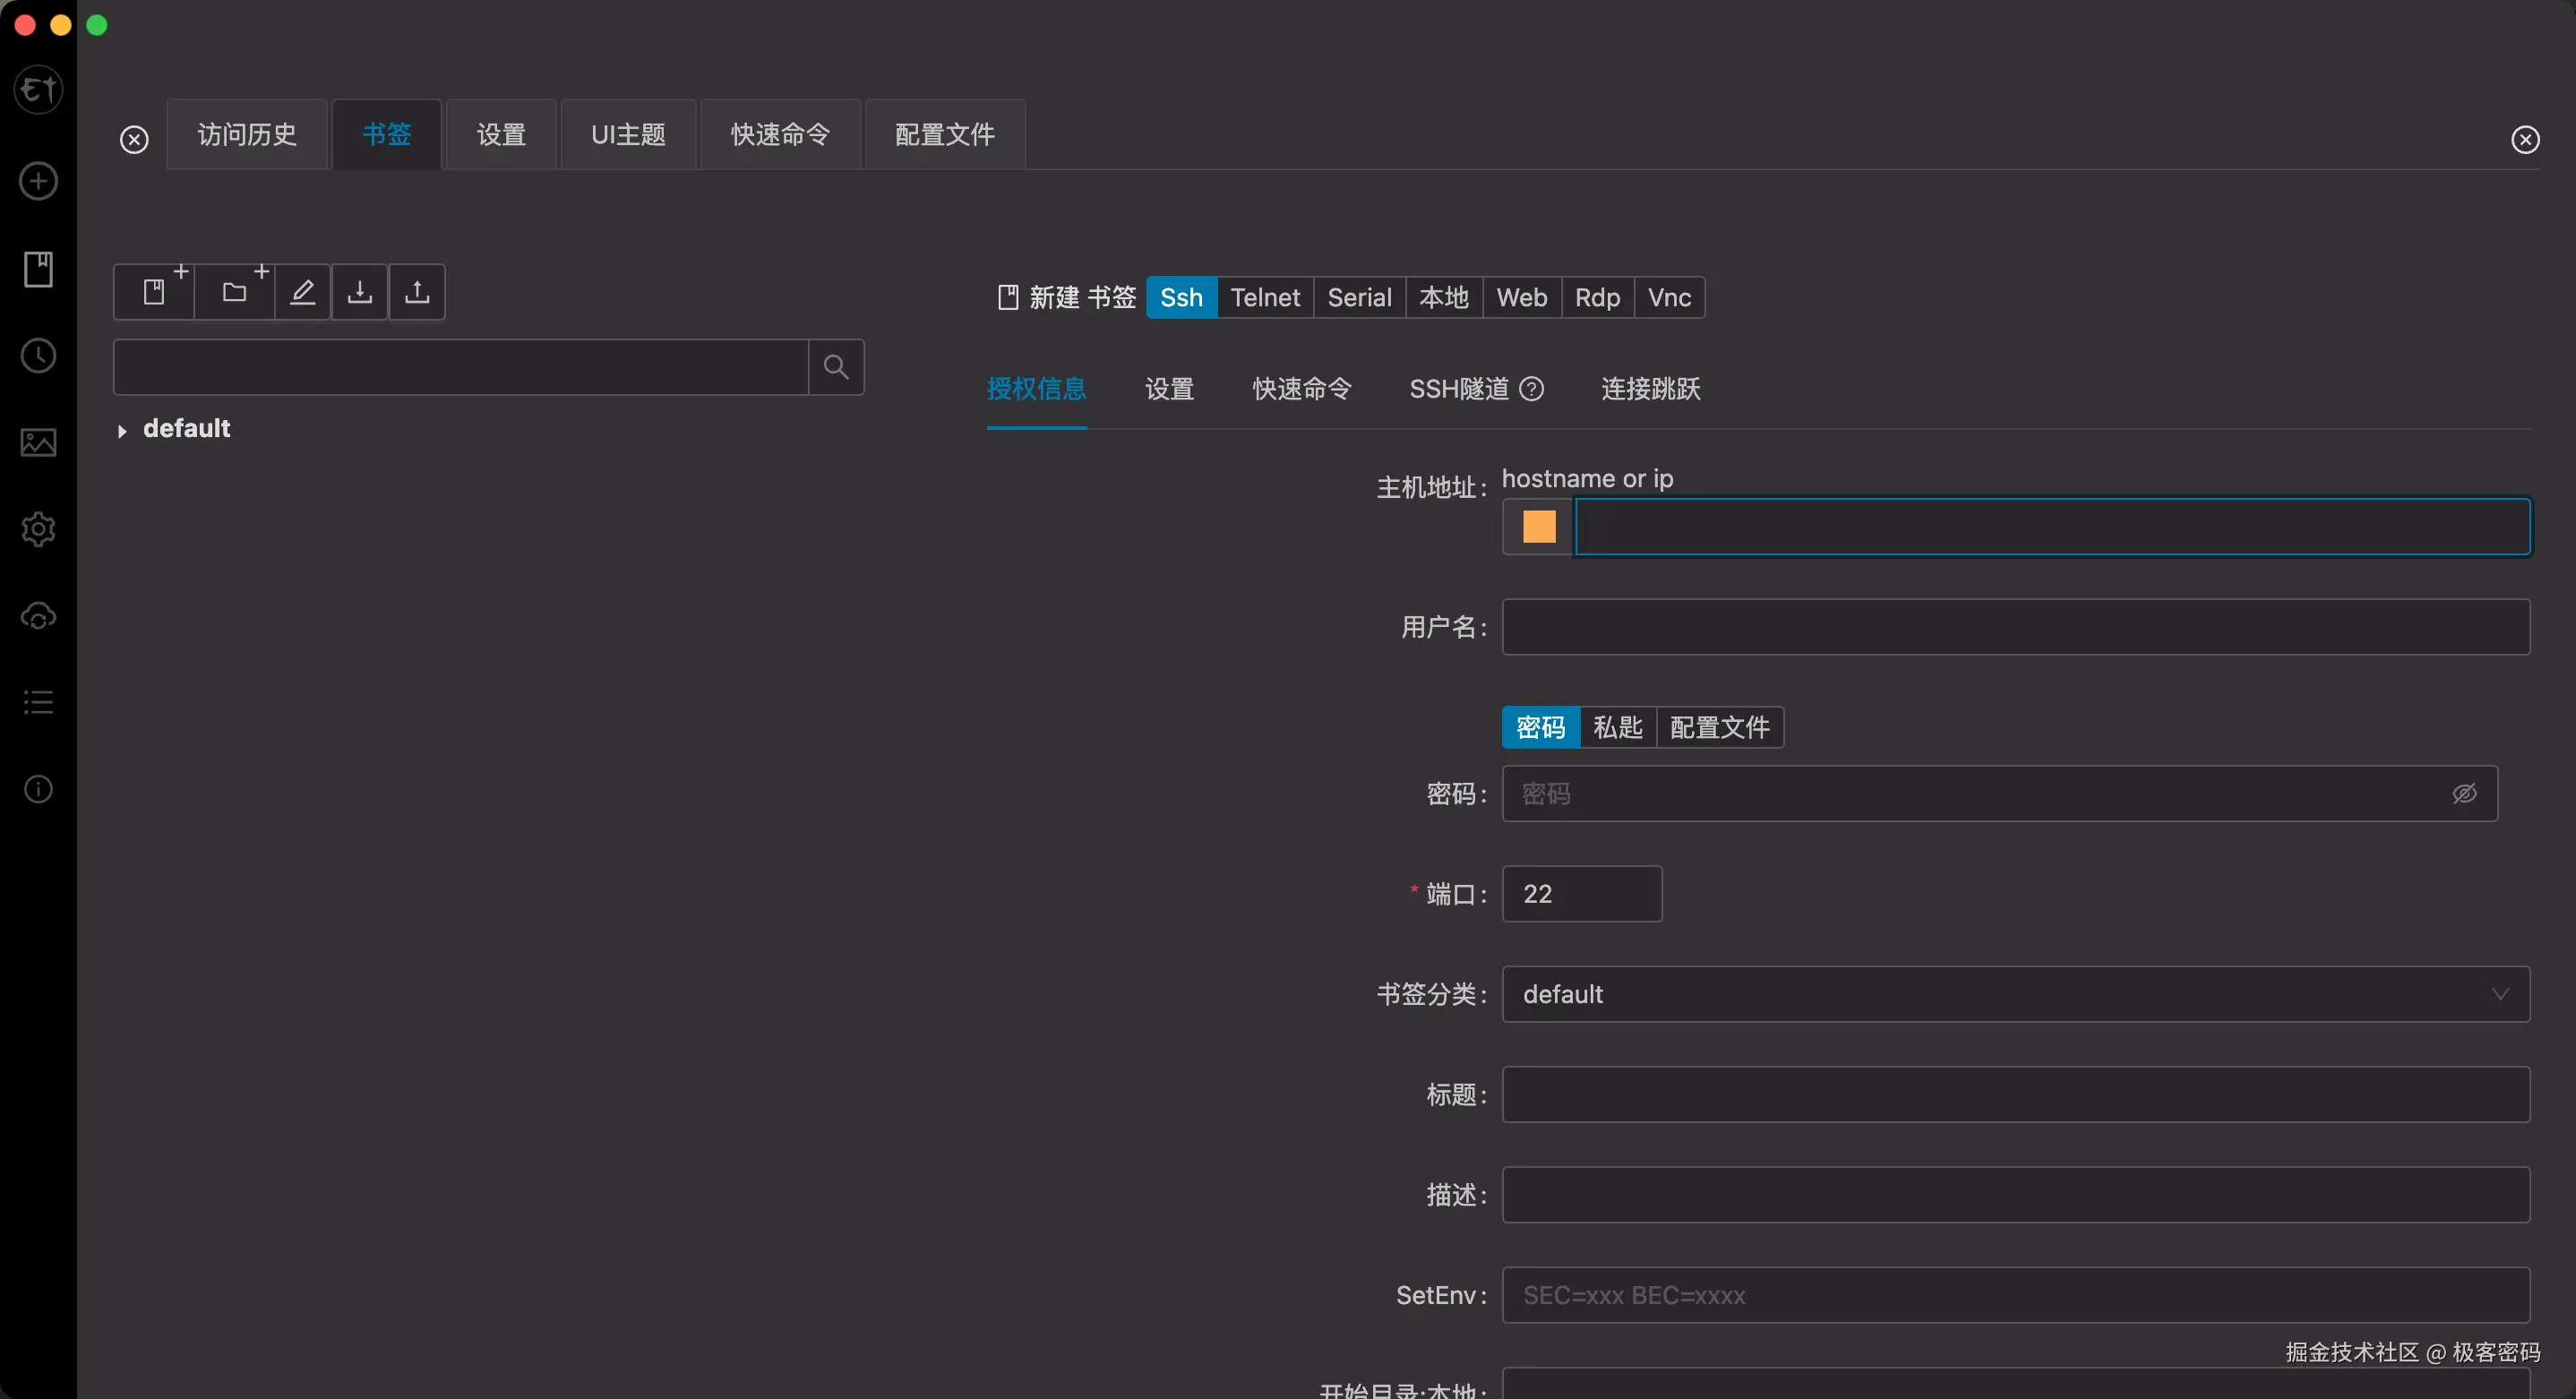Expand the default bookmark group

tap(122, 431)
